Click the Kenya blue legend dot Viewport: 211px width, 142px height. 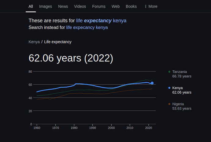[x=169, y=88]
